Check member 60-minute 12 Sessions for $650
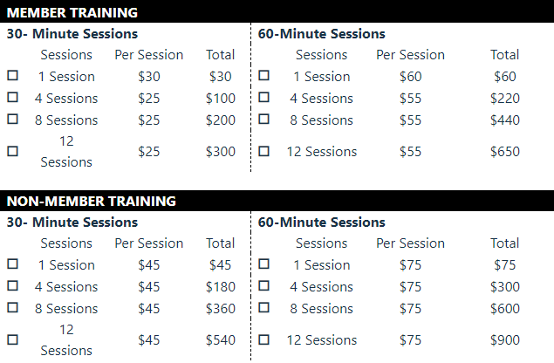554x363 pixels. [x=263, y=151]
